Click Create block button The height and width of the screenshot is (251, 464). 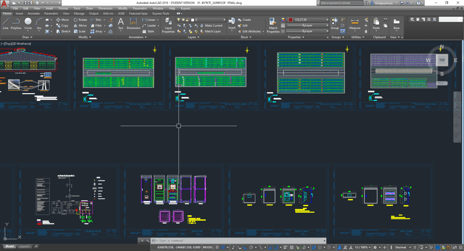click(x=244, y=20)
